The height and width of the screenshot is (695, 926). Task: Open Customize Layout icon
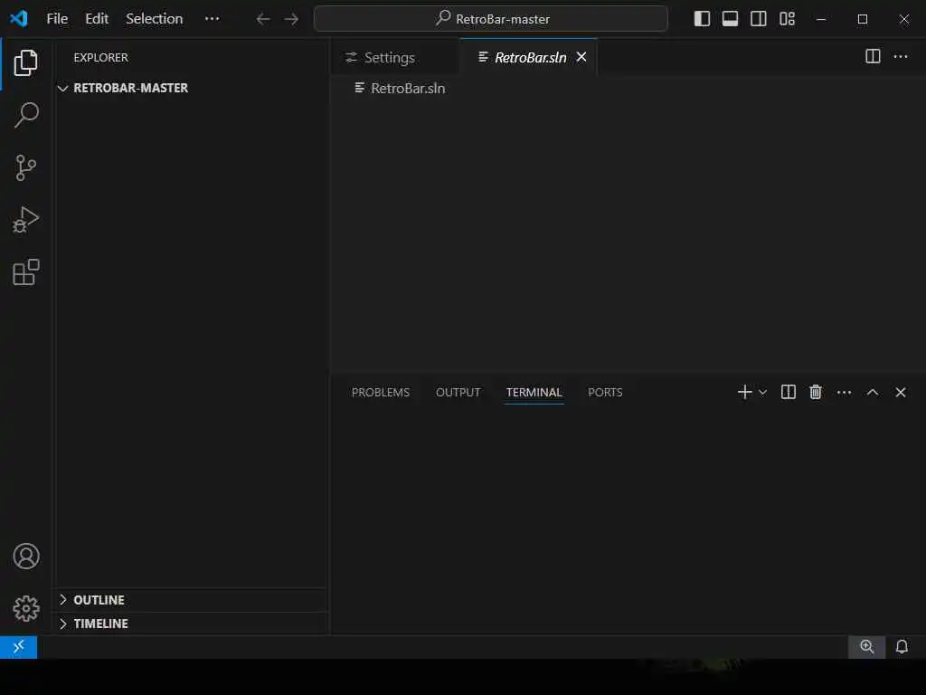pyautogui.click(x=787, y=19)
